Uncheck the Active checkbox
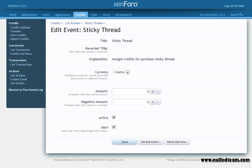This screenshot has height=168, width=252. (x=114, y=117)
